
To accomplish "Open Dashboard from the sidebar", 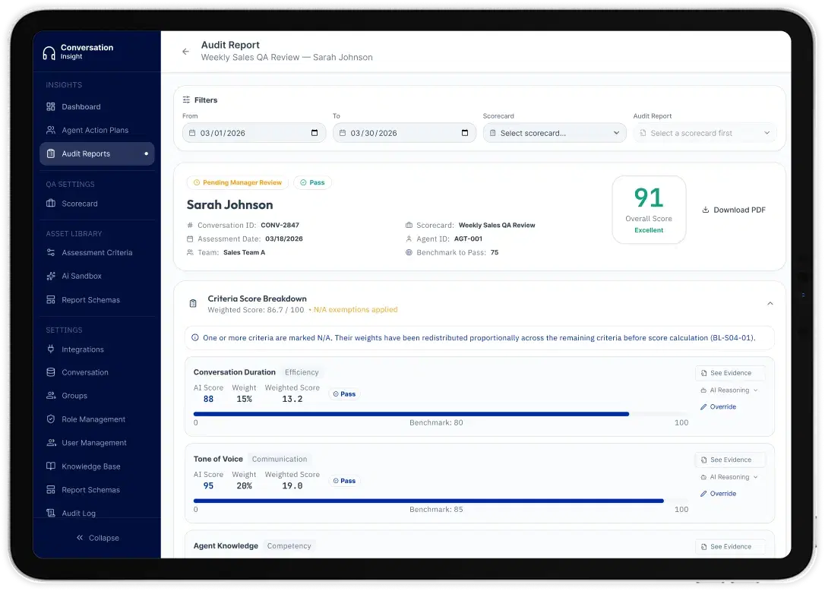I will point(96,107).
